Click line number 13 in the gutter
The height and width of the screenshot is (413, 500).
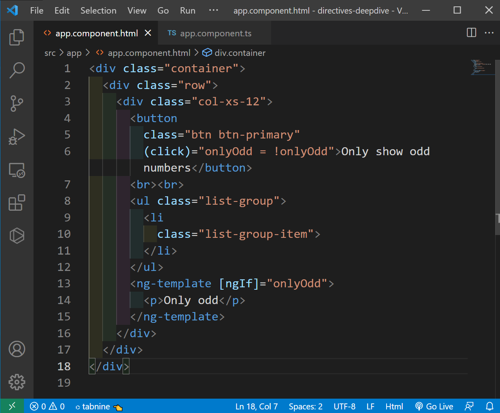(x=64, y=284)
